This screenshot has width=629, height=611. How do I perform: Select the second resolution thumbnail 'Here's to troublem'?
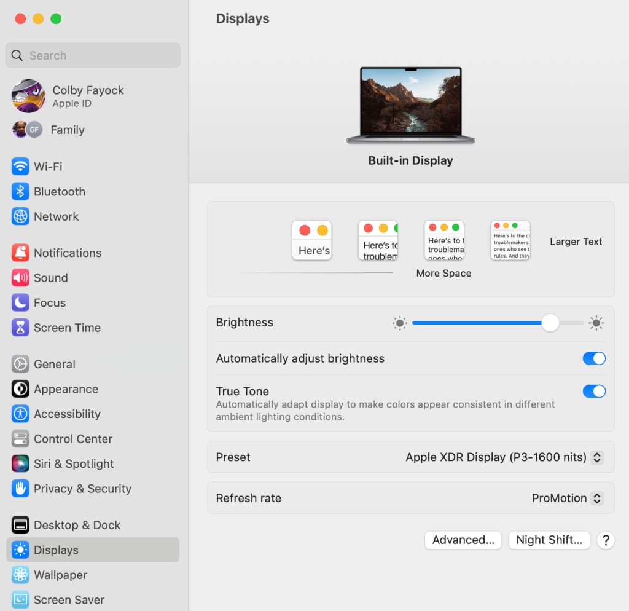coord(378,240)
